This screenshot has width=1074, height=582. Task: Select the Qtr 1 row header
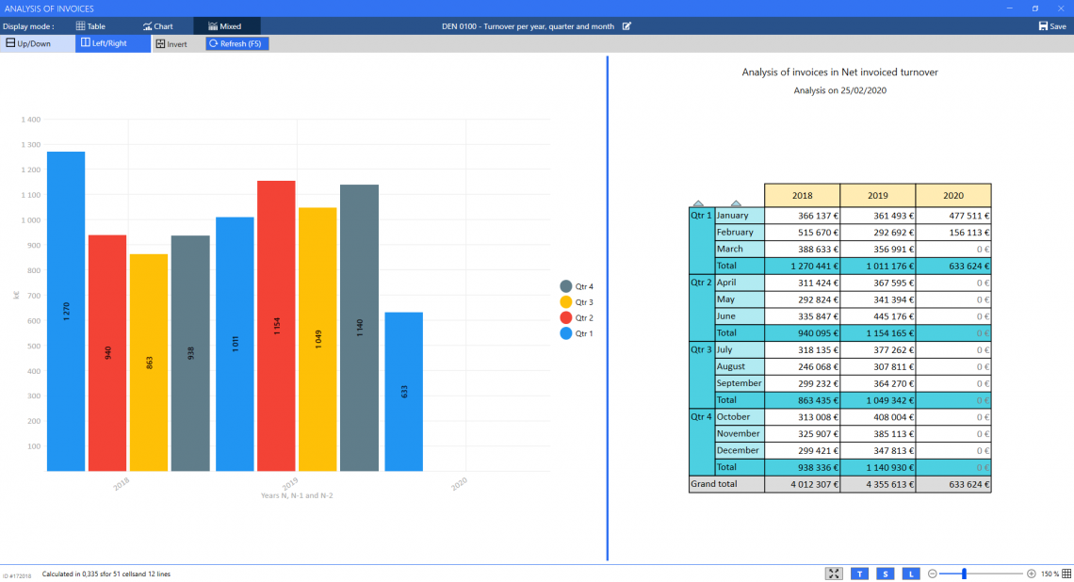coord(701,240)
